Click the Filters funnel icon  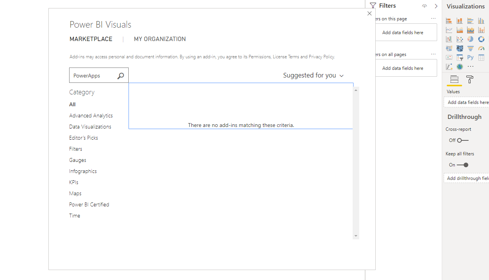tap(373, 6)
